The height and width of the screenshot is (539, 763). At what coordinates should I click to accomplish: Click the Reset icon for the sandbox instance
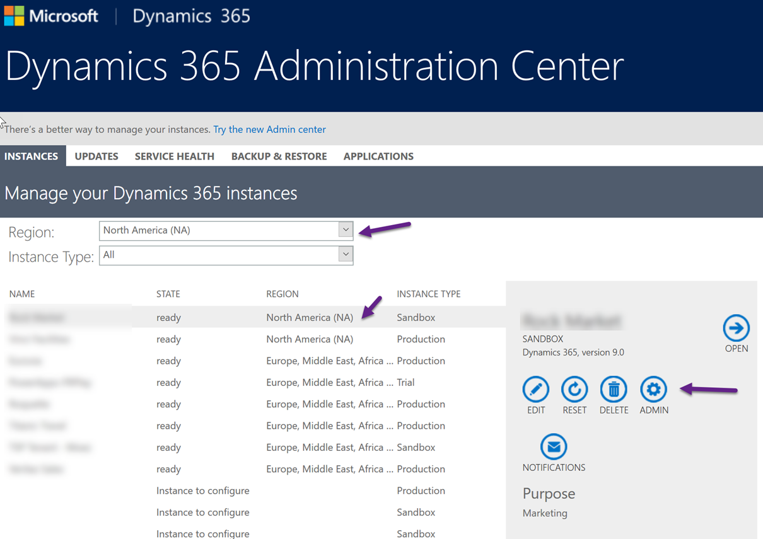(574, 389)
